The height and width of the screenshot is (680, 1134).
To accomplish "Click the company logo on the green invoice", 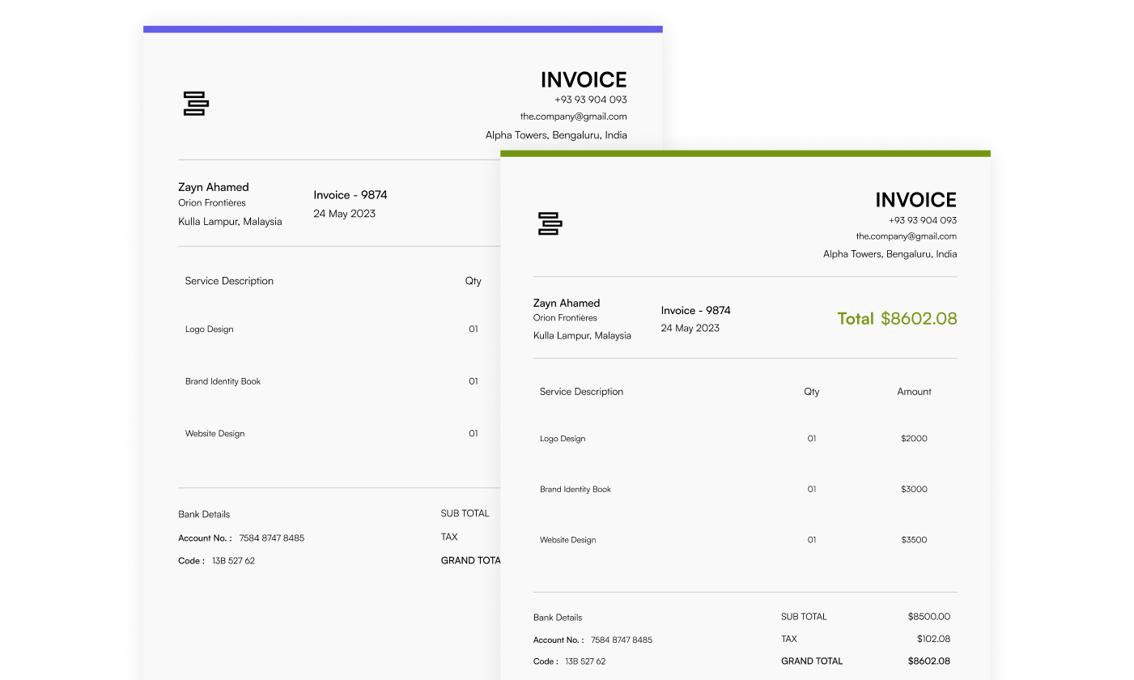I will click(550, 223).
